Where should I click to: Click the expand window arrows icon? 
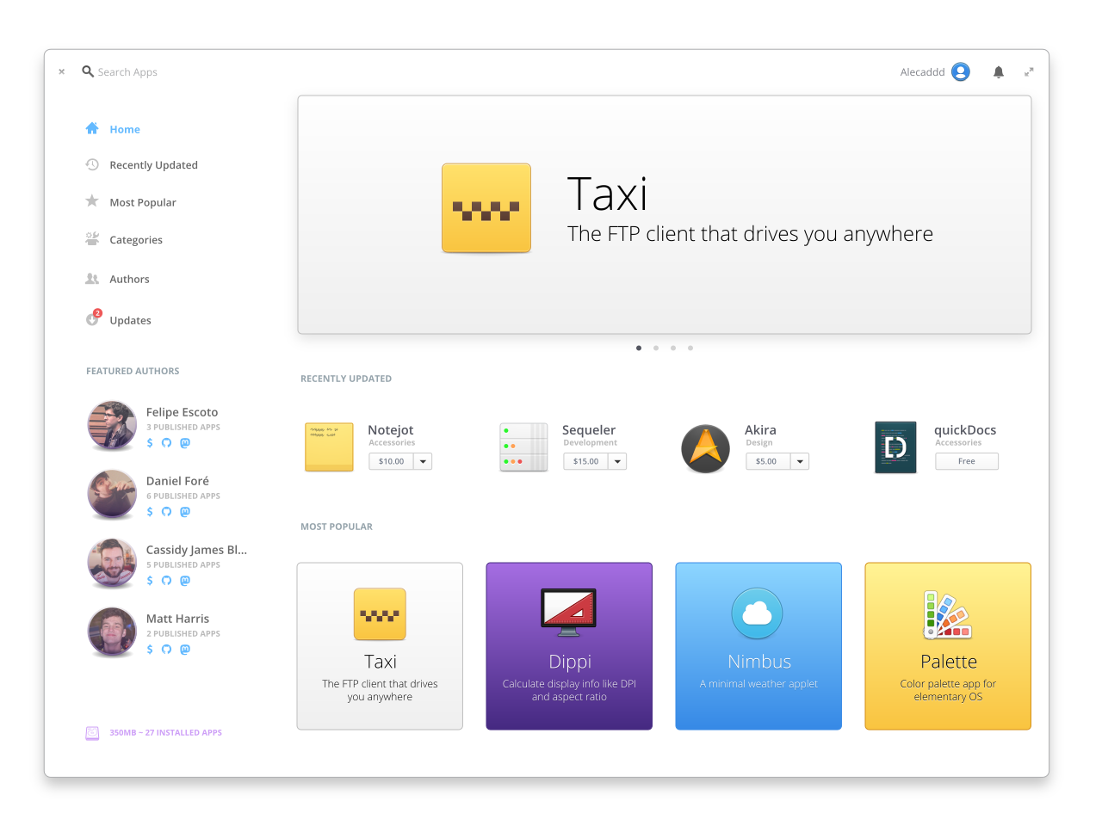(1029, 72)
